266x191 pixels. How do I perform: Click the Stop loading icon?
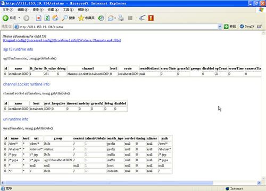[x=39, y=18]
